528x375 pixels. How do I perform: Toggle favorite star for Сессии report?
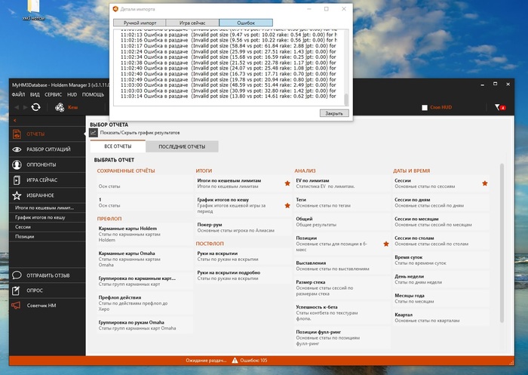(485, 183)
